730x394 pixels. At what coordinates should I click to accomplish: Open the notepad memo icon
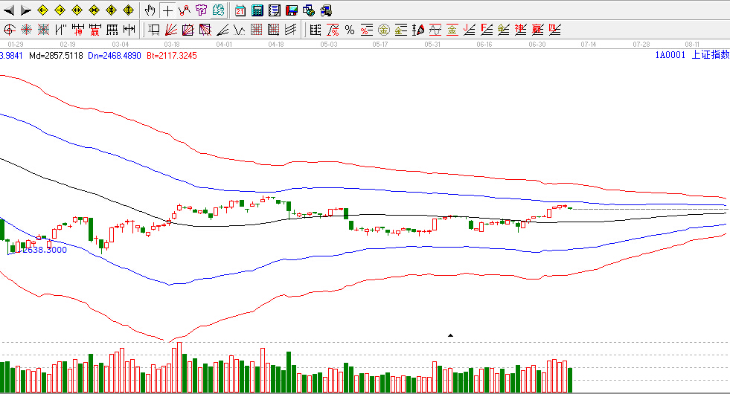pos(274,10)
